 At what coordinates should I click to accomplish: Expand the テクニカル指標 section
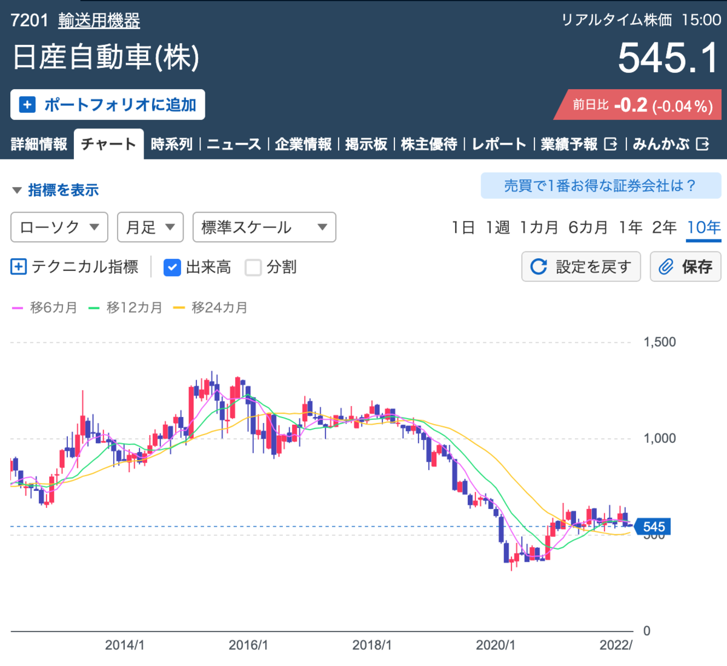(x=75, y=267)
